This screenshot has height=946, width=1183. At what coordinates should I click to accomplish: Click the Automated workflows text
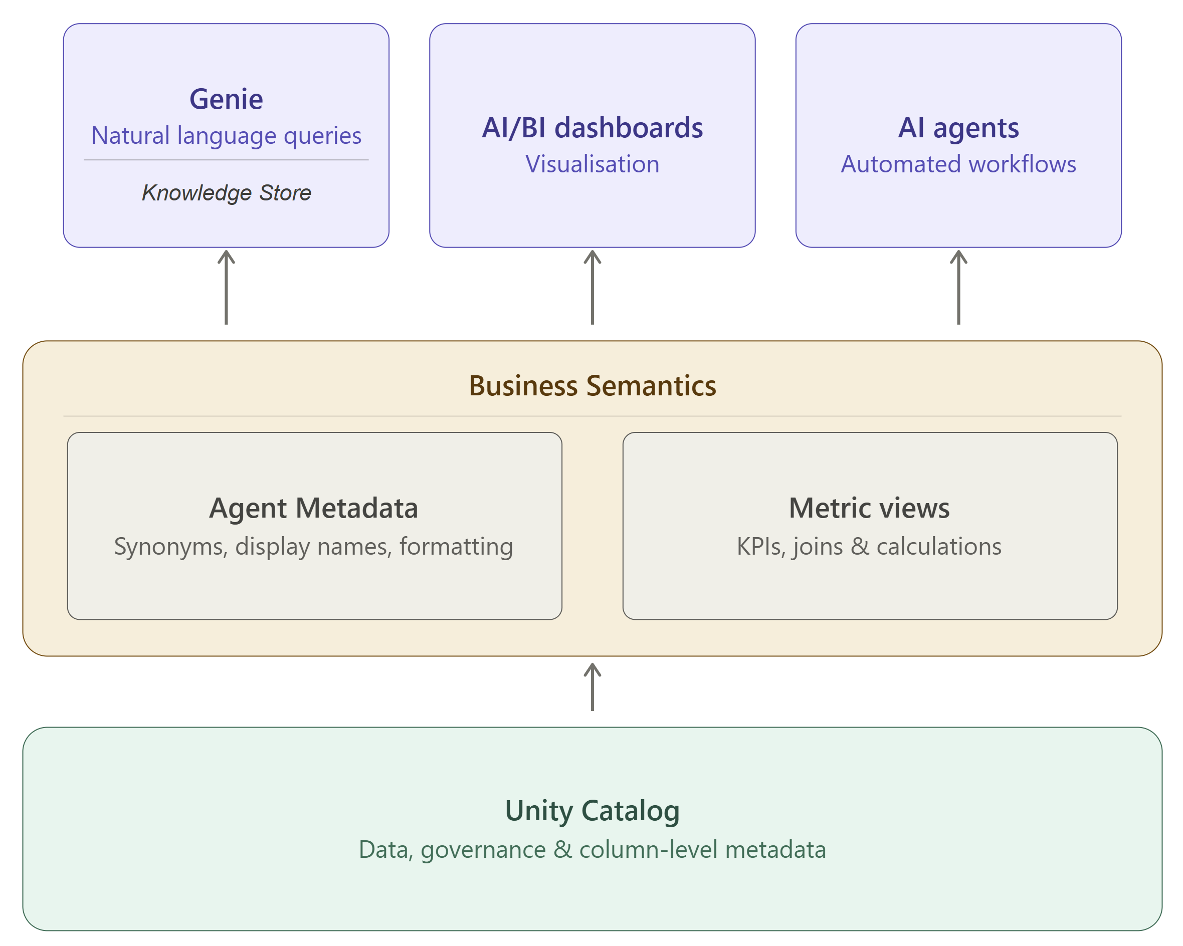tap(958, 164)
